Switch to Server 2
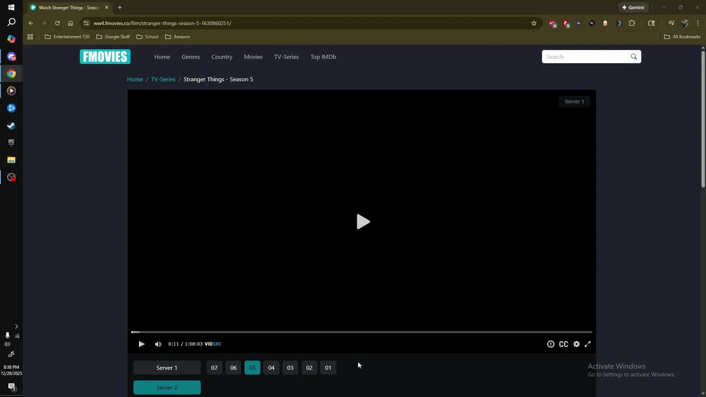 pos(167,388)
